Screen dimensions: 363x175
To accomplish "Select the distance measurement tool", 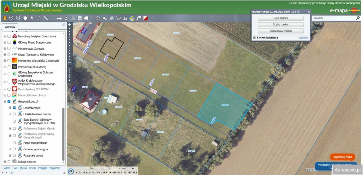I will tap(46, 18).
